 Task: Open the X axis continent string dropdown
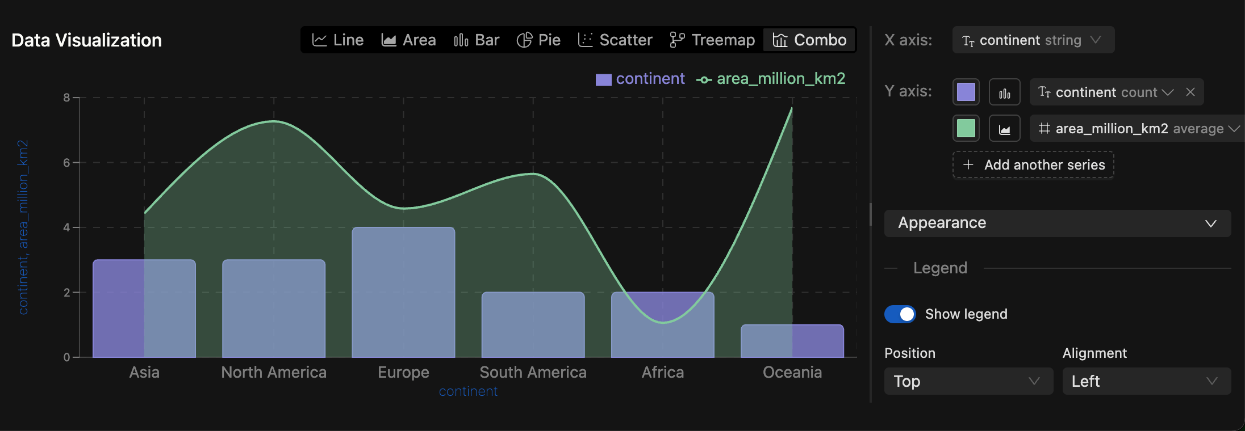[1033, 40]
